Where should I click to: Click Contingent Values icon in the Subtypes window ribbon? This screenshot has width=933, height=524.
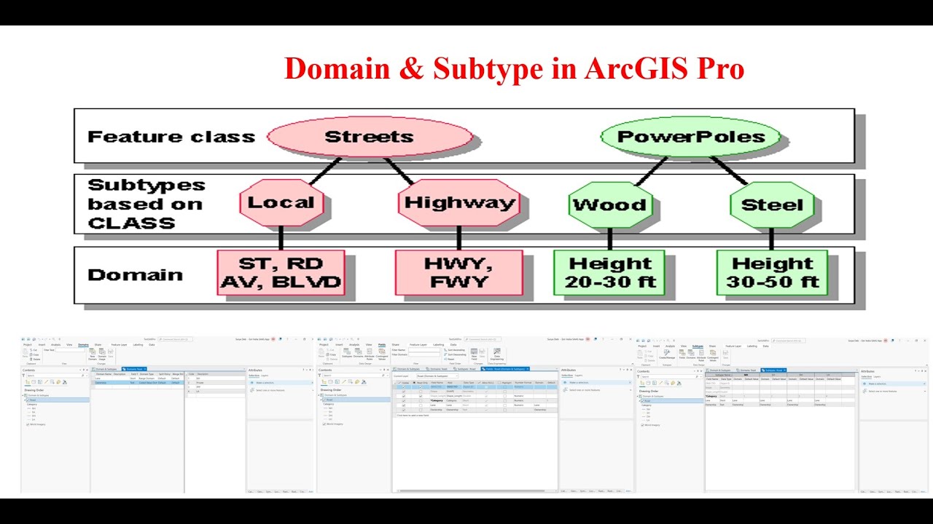pyautogui.click(x=712, y=354)
